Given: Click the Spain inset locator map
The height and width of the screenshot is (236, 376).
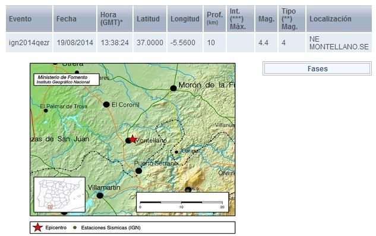Looking at the screenshot, I should [x=59, y=194].
